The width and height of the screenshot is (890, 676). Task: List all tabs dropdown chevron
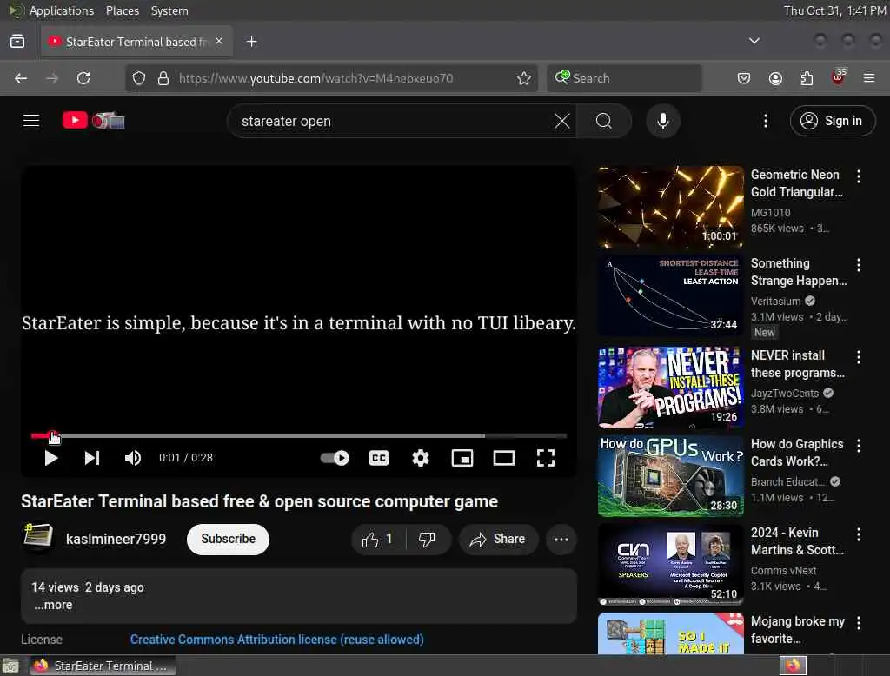point(754,41)
